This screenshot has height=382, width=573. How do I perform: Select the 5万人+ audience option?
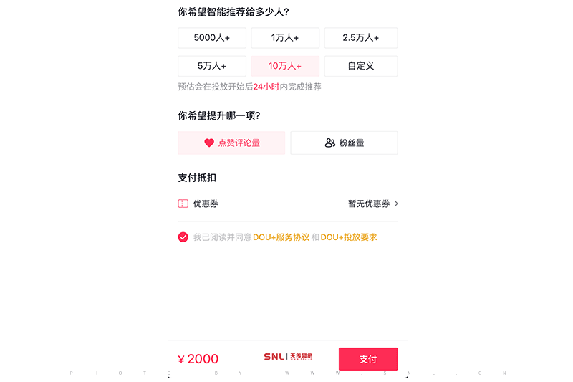212,66
